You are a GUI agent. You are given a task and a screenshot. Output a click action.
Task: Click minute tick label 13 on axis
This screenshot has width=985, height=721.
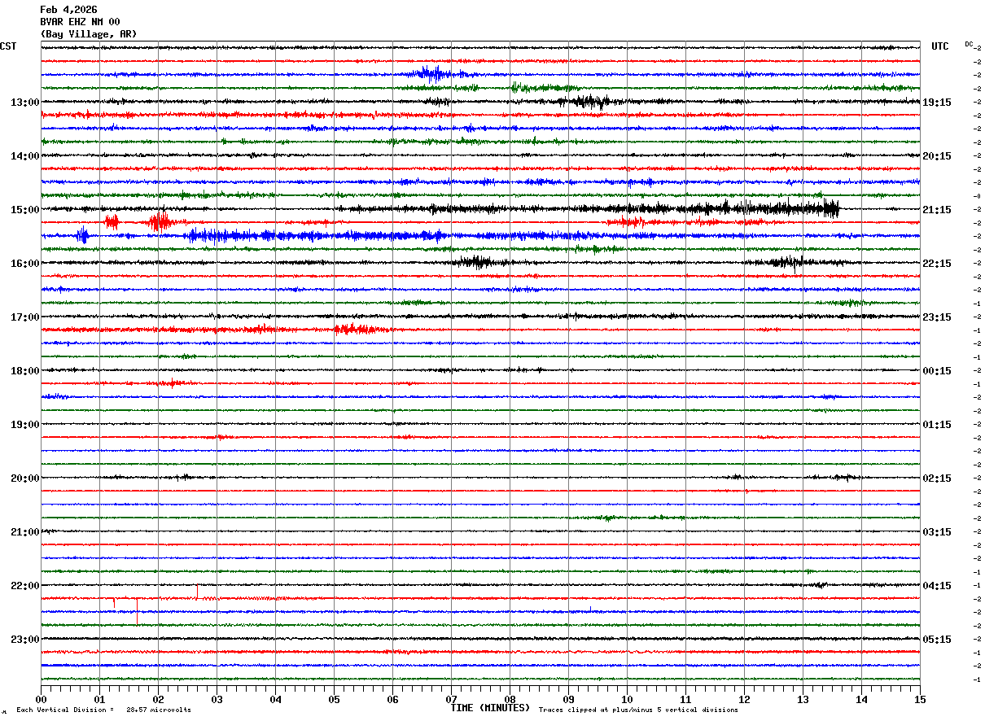click(803, 699)
